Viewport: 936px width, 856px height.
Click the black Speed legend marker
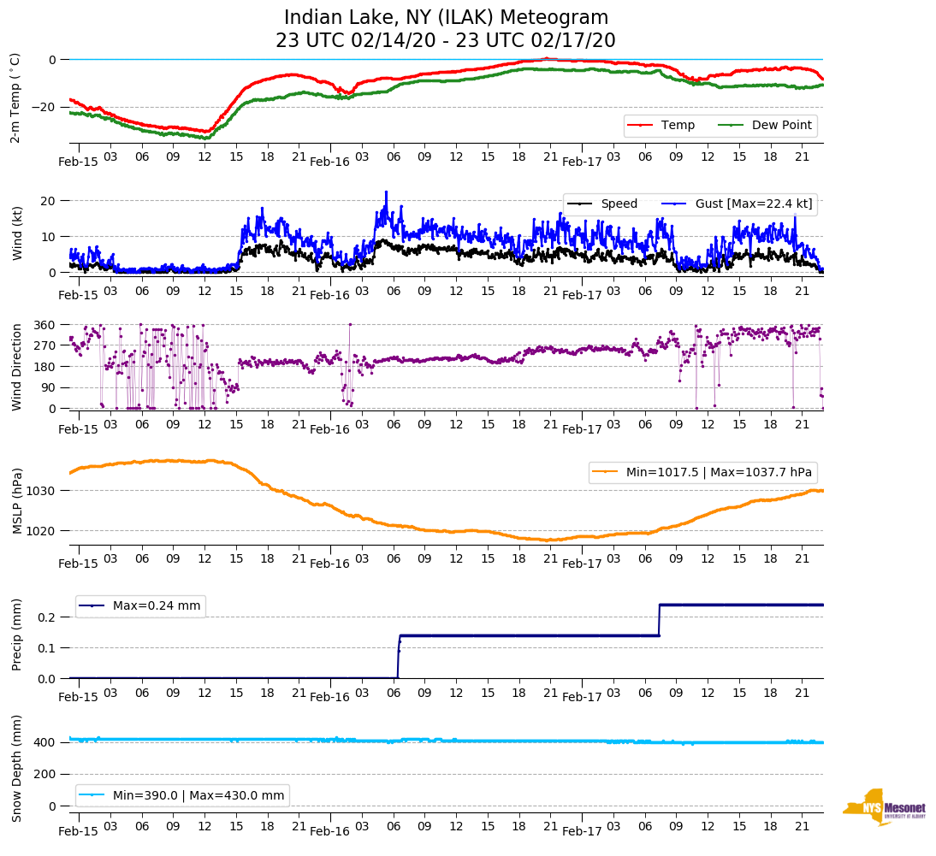pyautogui.click(x=582, y=204)
